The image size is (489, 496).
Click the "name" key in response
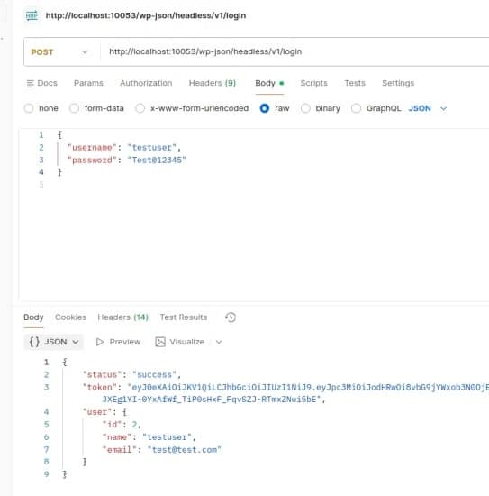coord(117,437)
